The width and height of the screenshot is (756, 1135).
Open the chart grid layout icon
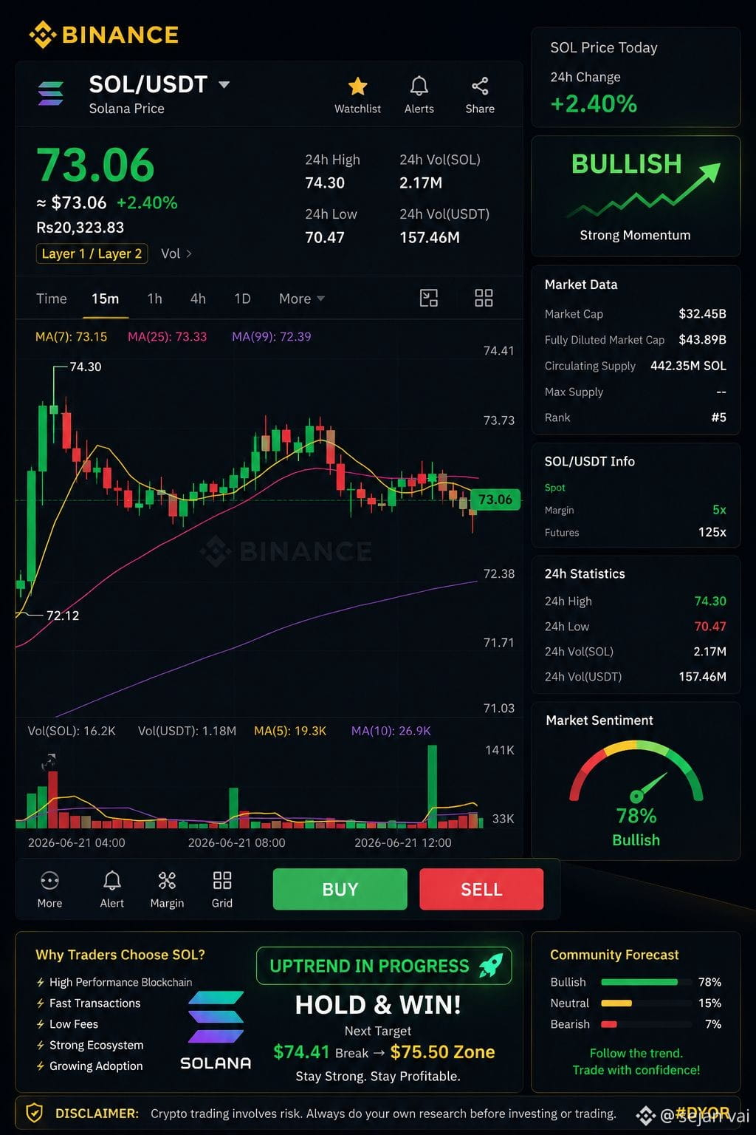pos(484,298)
